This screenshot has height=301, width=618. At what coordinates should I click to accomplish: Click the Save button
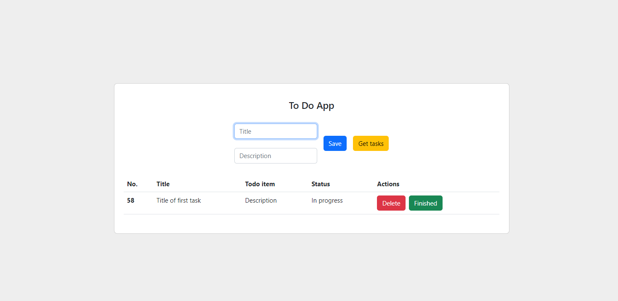(335, 143)
